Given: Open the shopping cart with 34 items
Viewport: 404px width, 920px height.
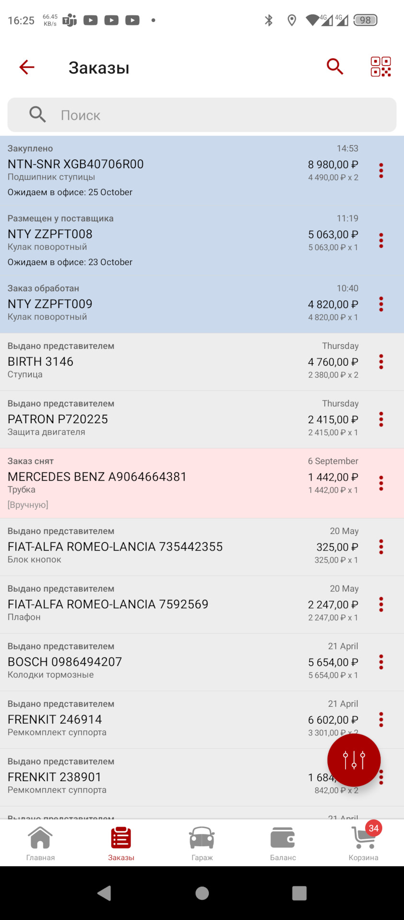Looking at the screenshot, I should [364, 843].
